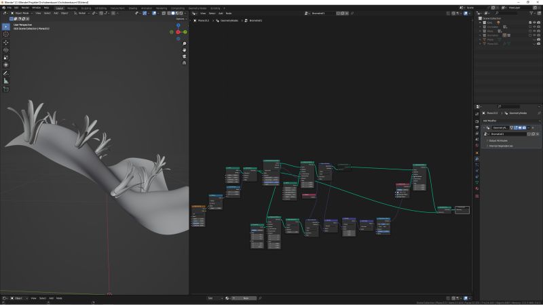Screen dimensions: 543x305
Task: Select the Select Box tool in the viewport toolbar
Action: 6,26
